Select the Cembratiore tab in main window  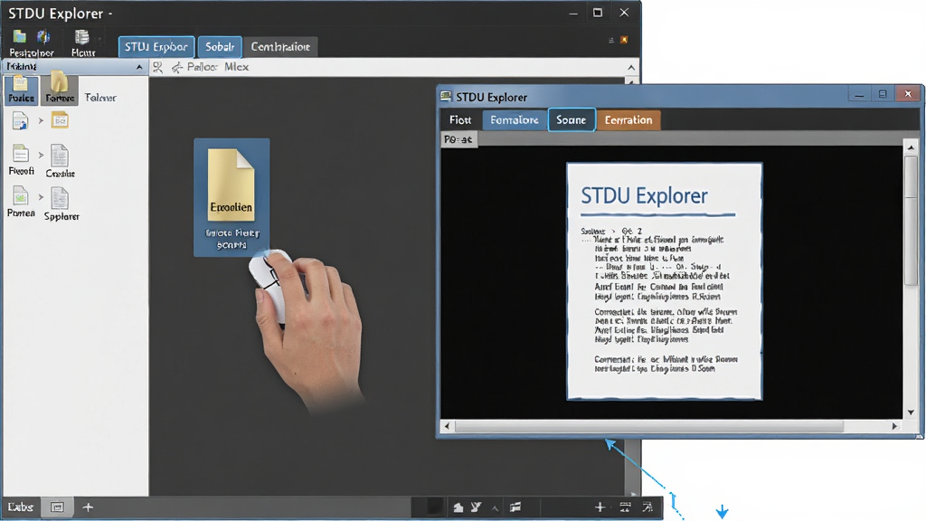(280, 47)
